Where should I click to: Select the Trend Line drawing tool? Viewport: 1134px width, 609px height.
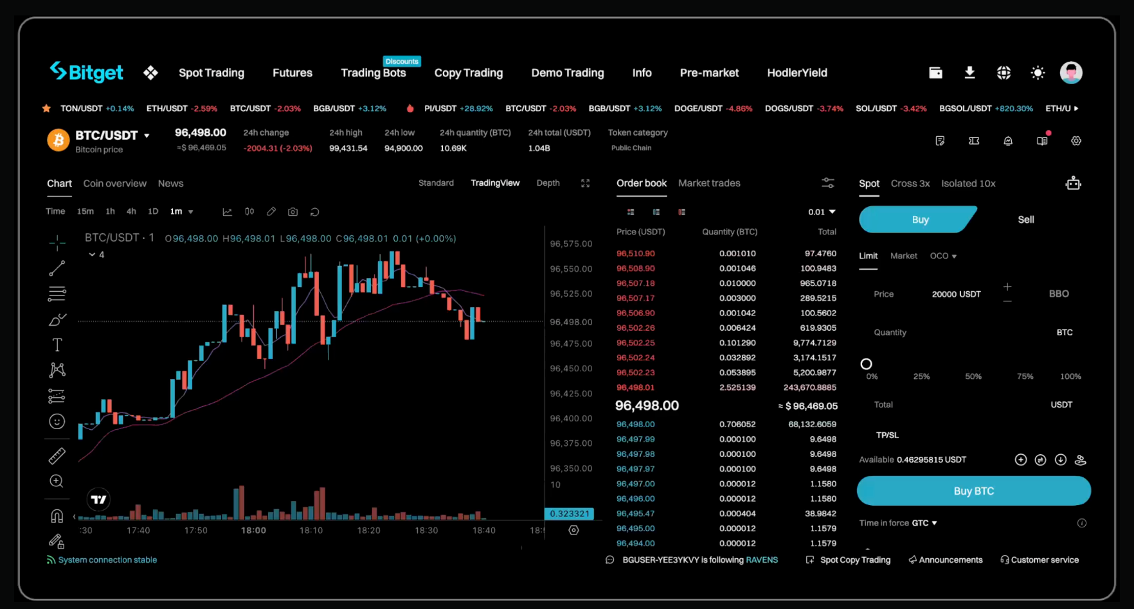[57, 269]
